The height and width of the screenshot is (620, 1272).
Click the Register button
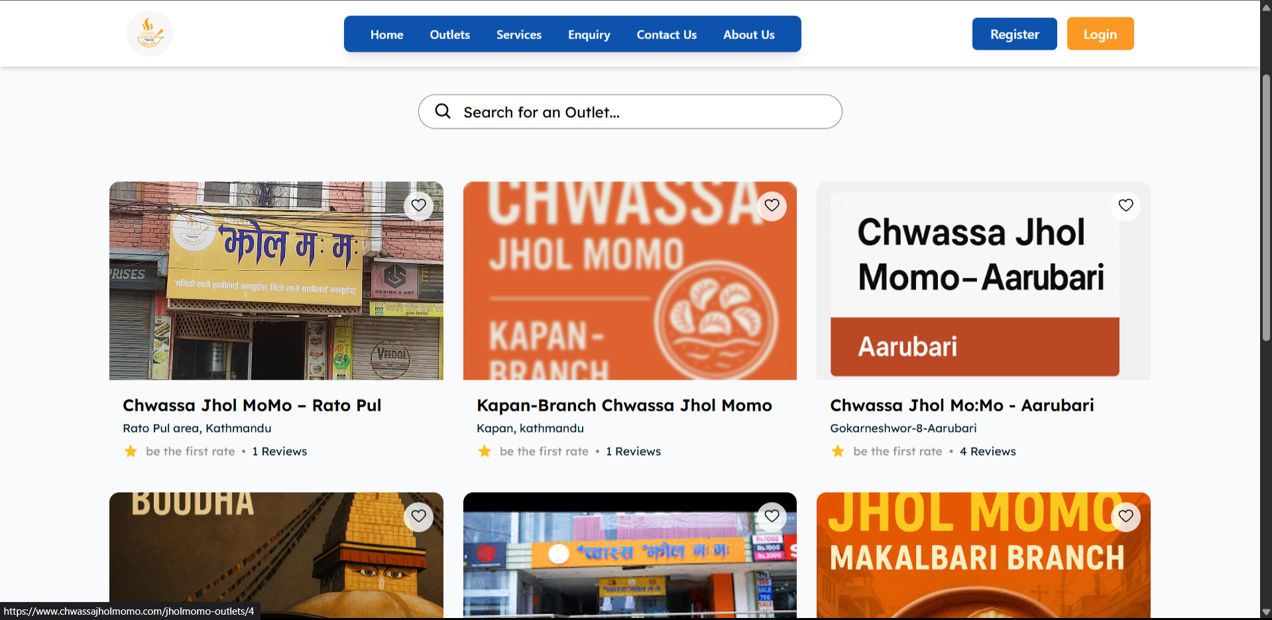click(1014, 34)
